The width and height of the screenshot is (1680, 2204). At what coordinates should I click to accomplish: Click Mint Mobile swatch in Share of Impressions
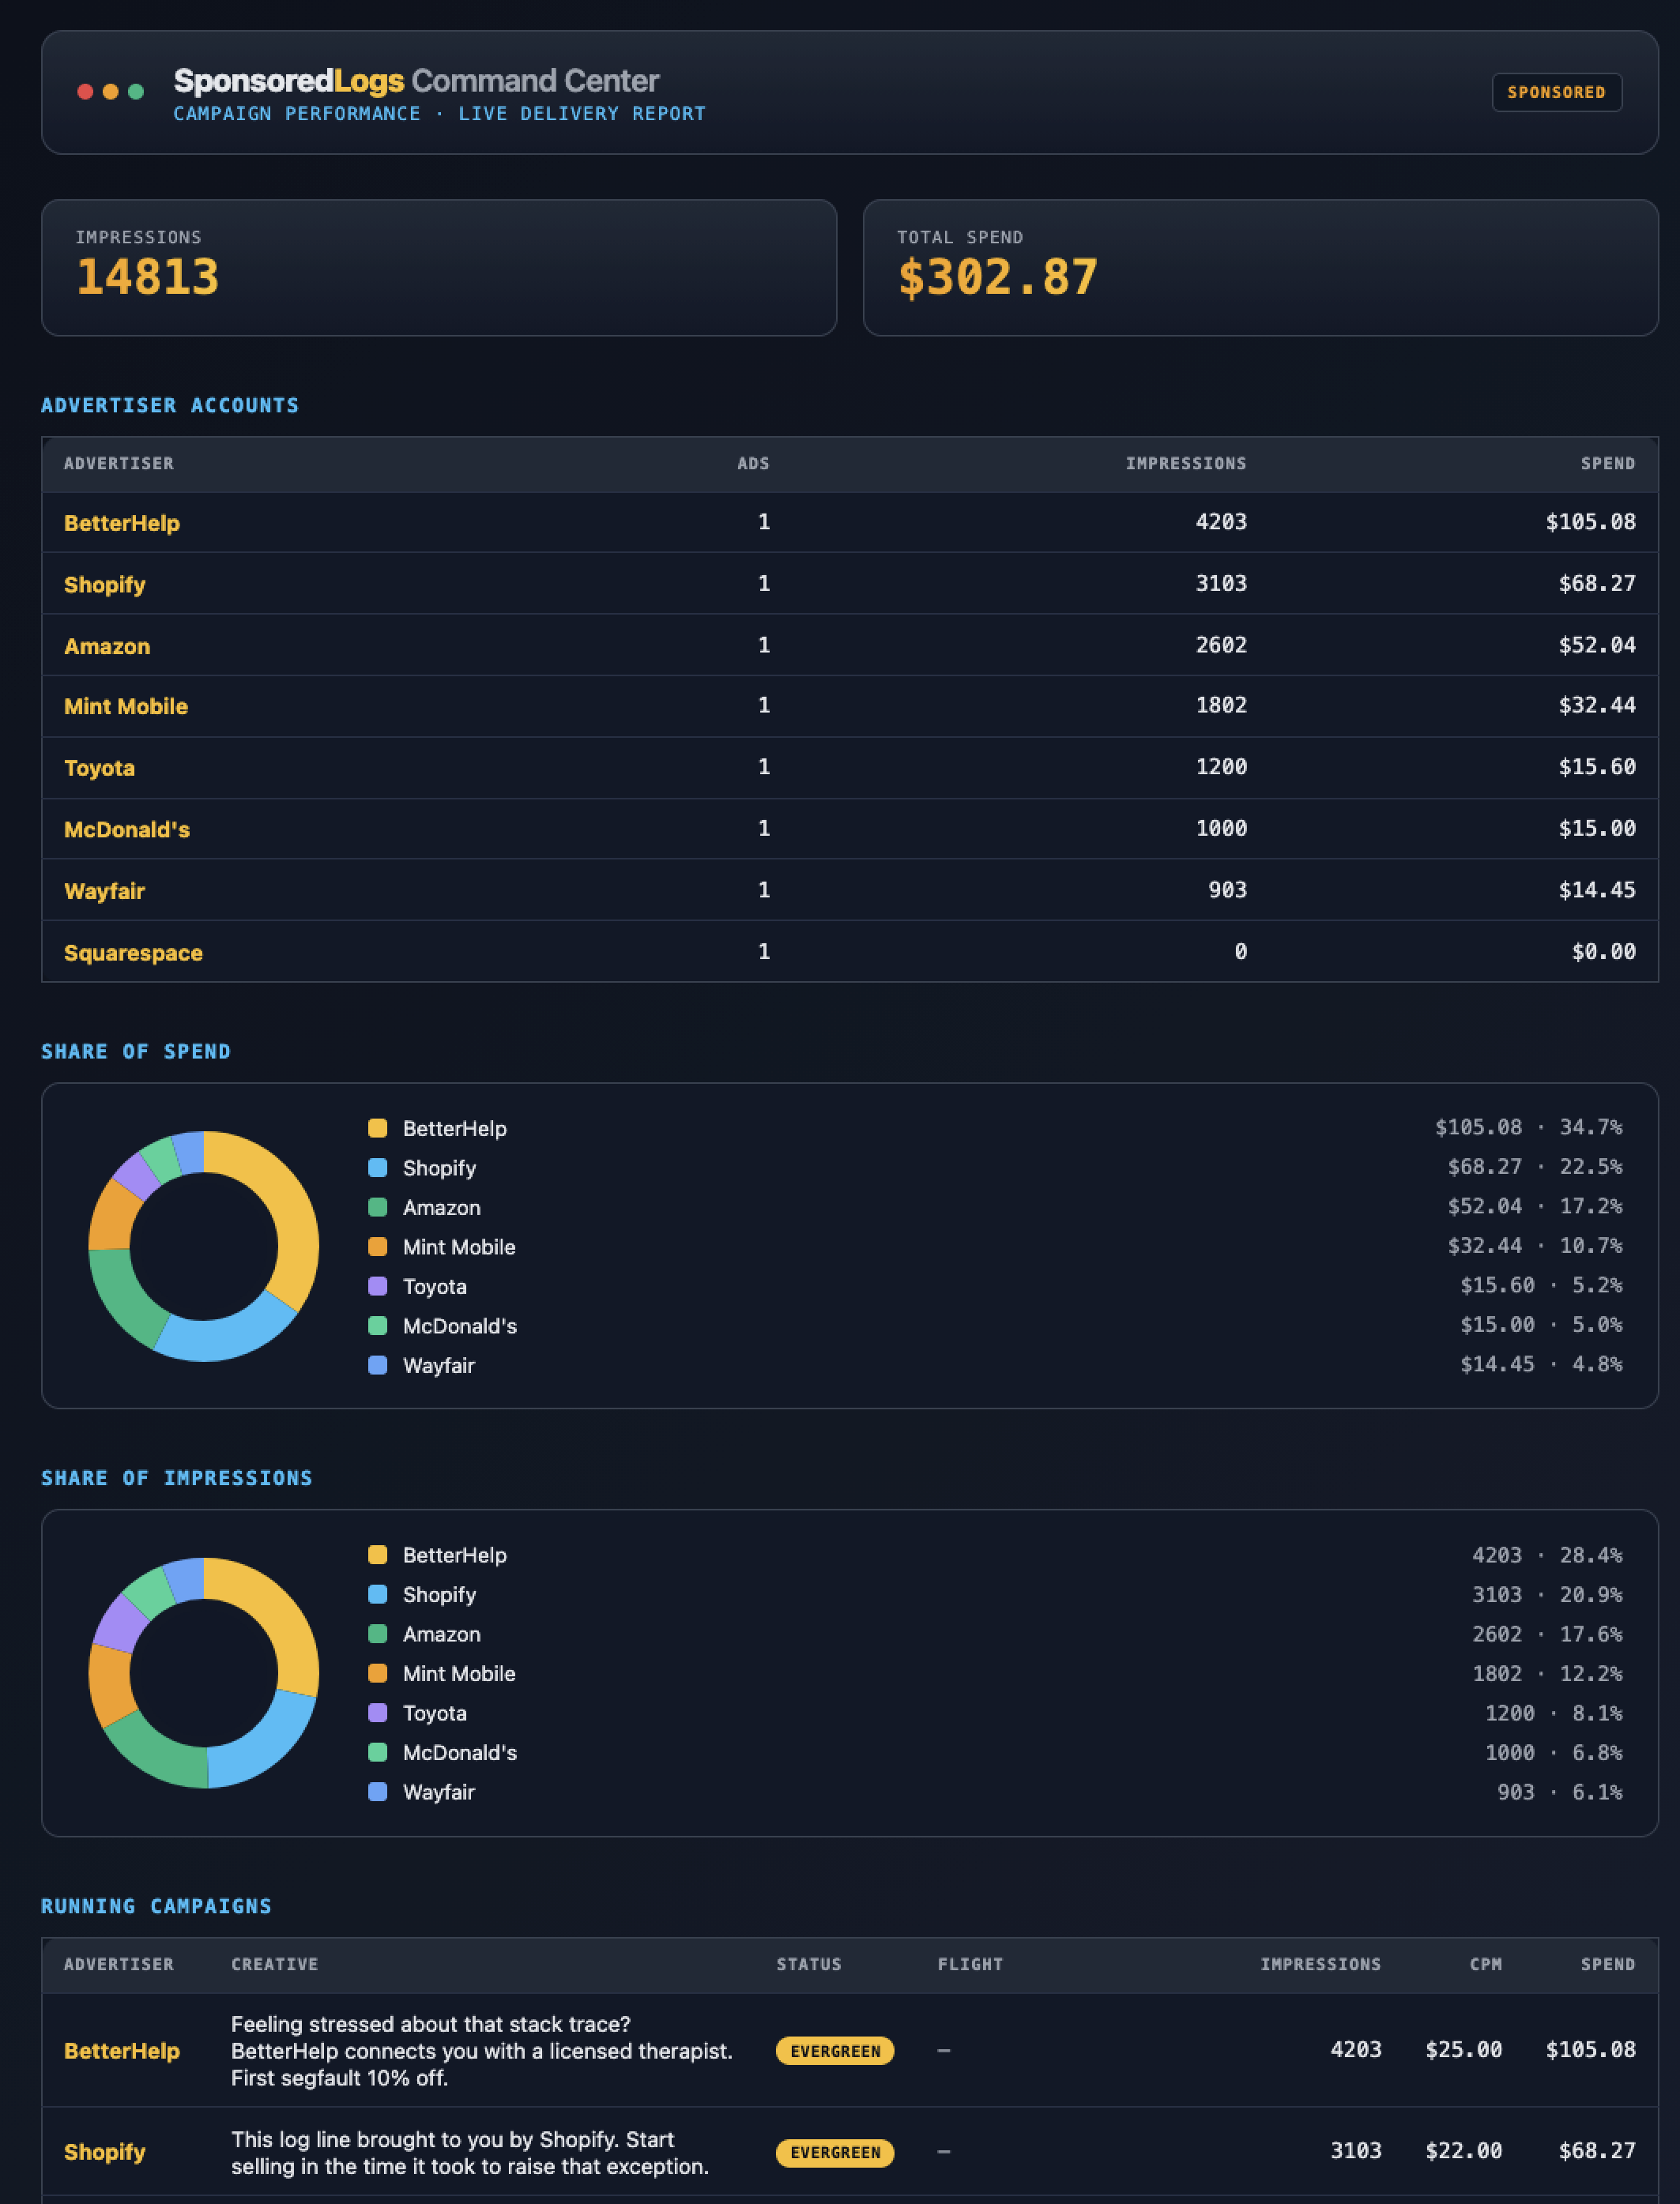coord(377,1673)
